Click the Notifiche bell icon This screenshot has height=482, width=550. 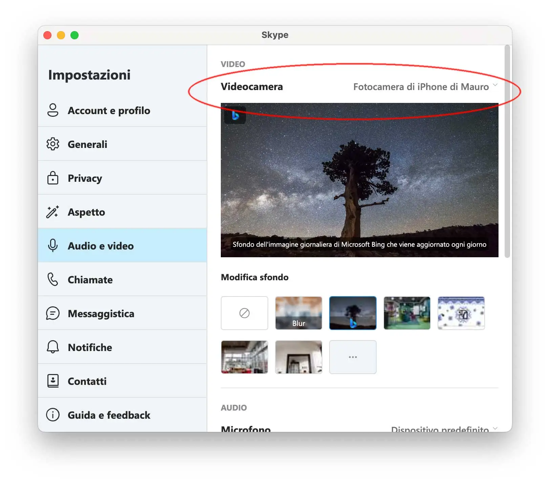(x=53, y=347)
